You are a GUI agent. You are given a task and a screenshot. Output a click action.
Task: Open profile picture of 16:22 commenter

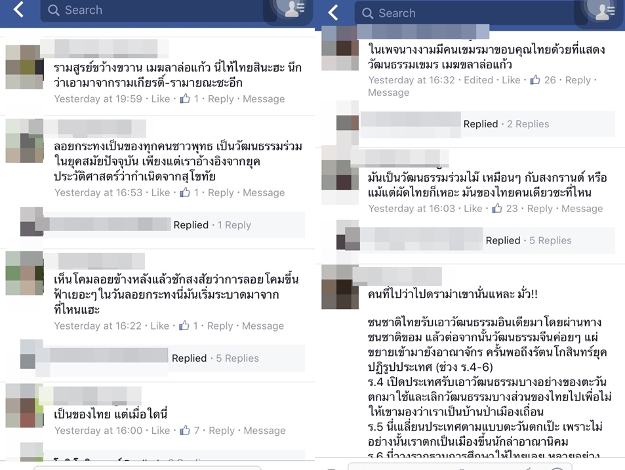(24, 273)
